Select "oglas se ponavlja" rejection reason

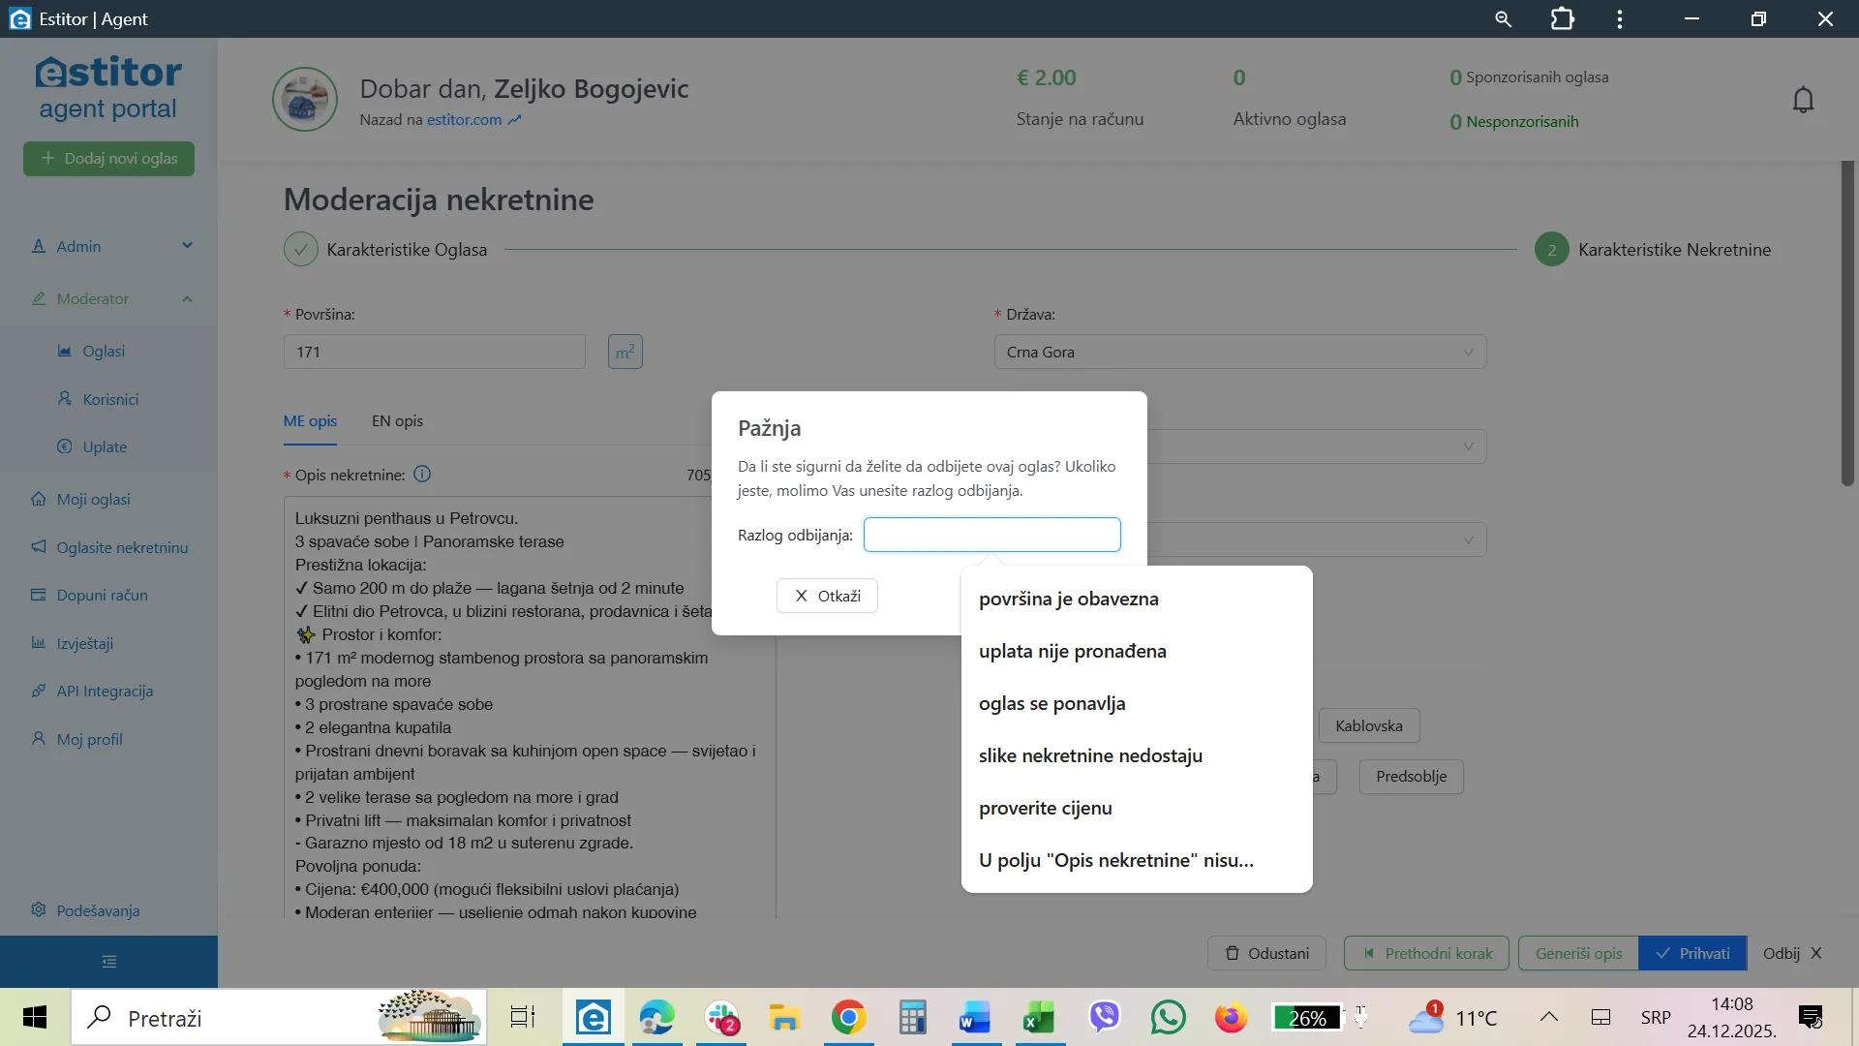tap(1051, 704)
